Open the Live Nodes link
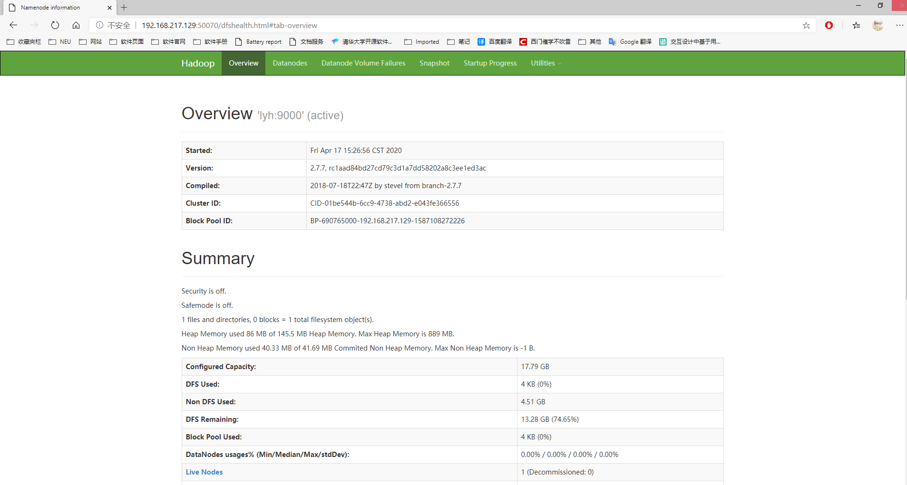The height and width of the screenshot is (485, 907). [x=204, y=472]
